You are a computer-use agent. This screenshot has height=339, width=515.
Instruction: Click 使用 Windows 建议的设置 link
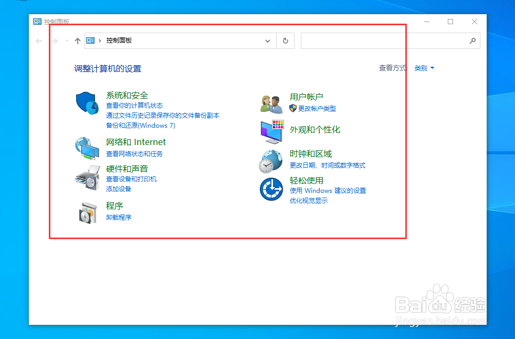pos(328,191)
